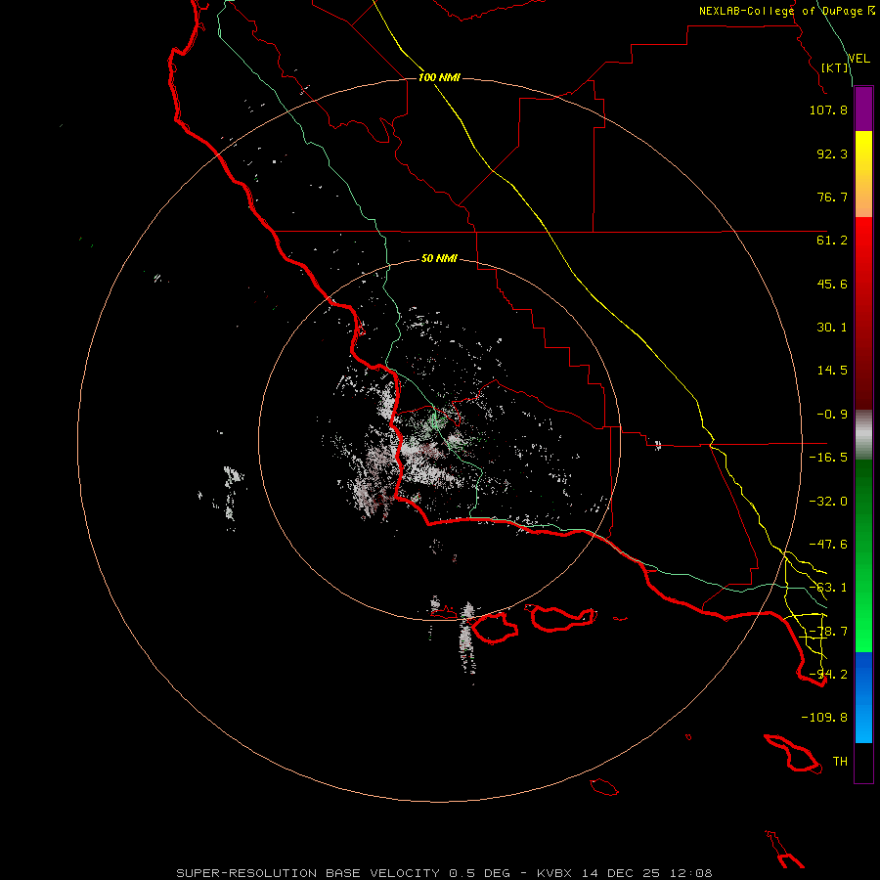The height and width of the screenshot is (880, 880).
Task: Click the "14 DEC 25 12:08" timestamp
Action: pyautogui.click(x=649, y=873)
